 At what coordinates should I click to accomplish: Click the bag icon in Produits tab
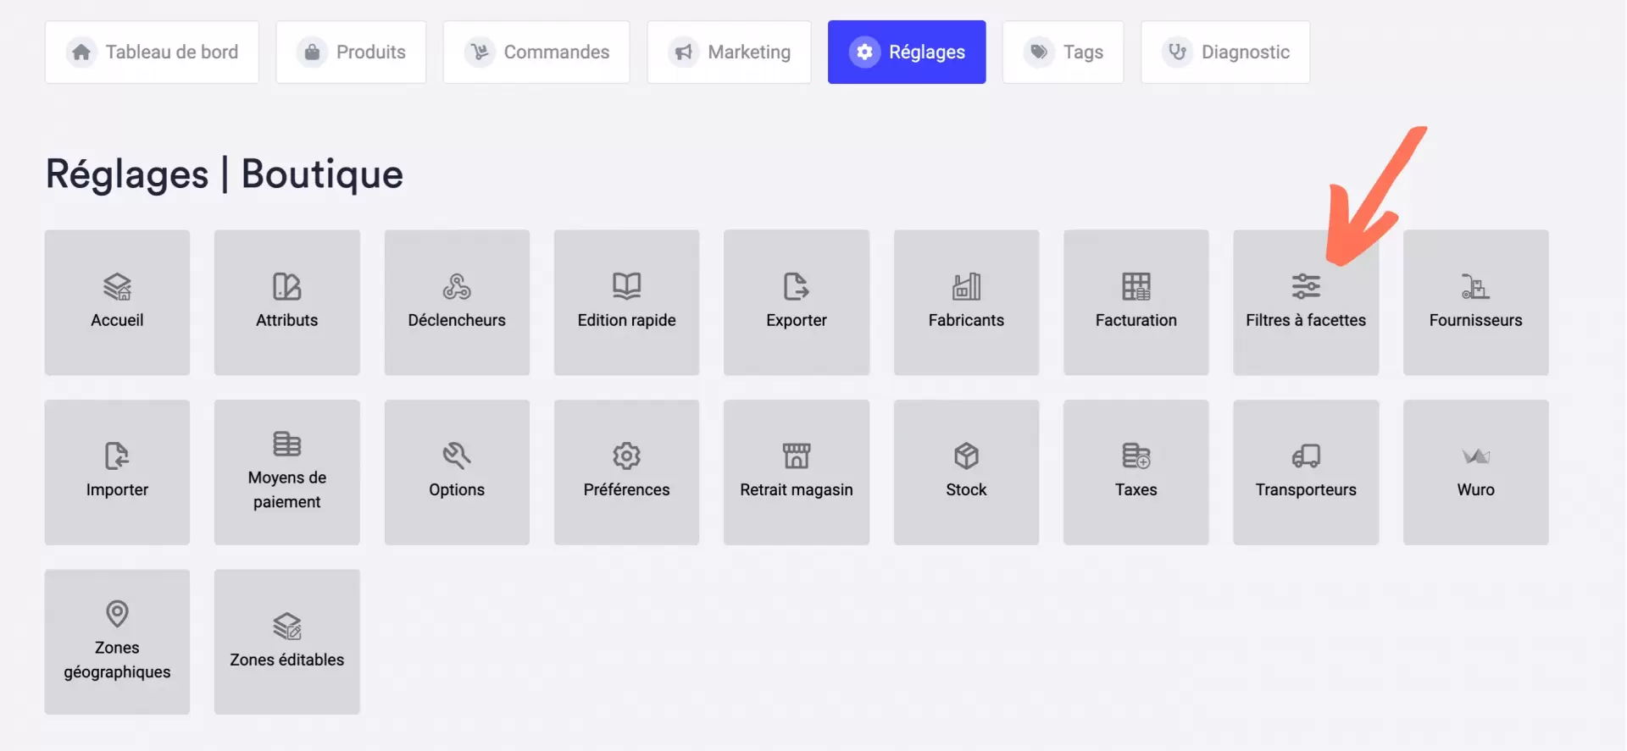[312, 52]
